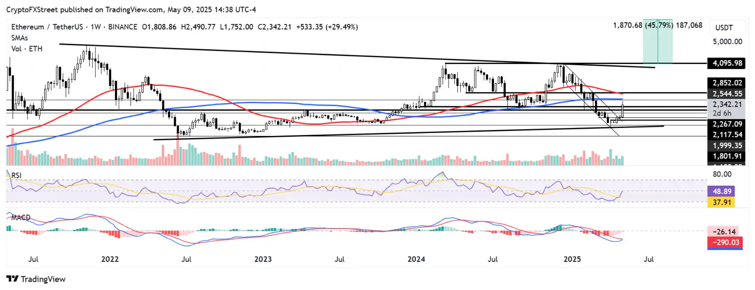Click the current price 2,342.21 label
This screenshot has height=290, width=755.
[x=726, y=104]
